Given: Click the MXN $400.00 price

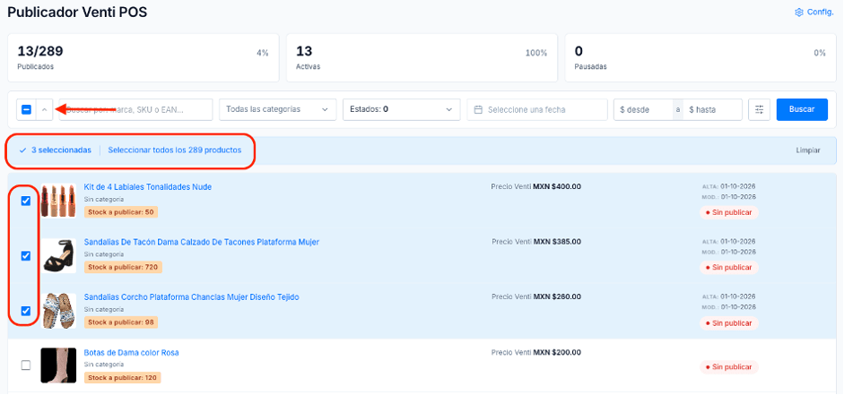Looking at the screenshot, I should 557,187.
